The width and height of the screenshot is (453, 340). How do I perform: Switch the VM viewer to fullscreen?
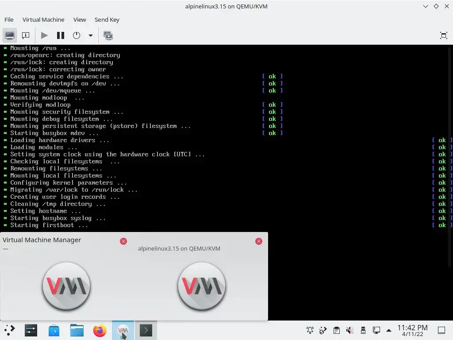click(x=443, y=35)
